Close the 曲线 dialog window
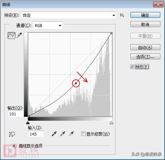This screenshot has width=165, height=160. click(x=158, y=5)
